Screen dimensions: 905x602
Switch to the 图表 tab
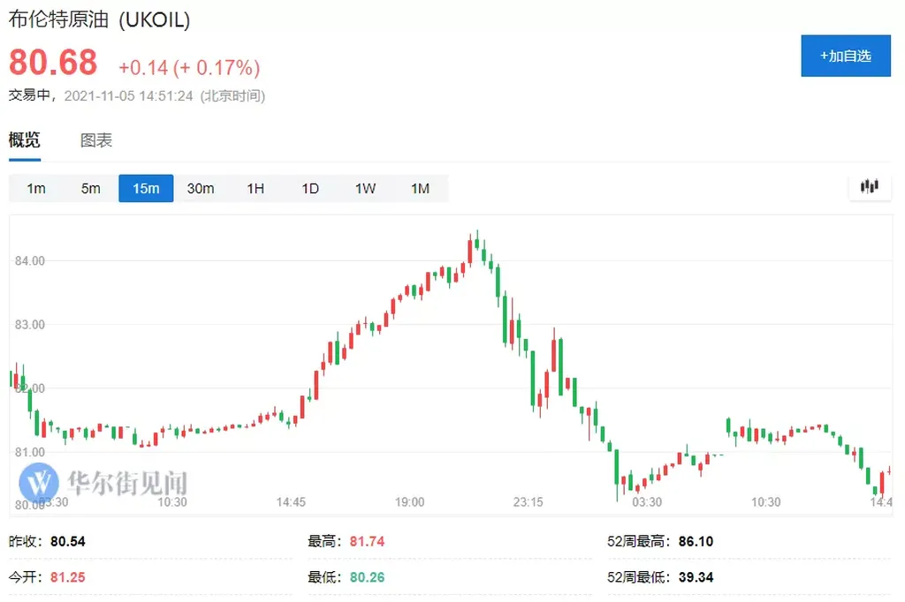[x=95, y=140]
